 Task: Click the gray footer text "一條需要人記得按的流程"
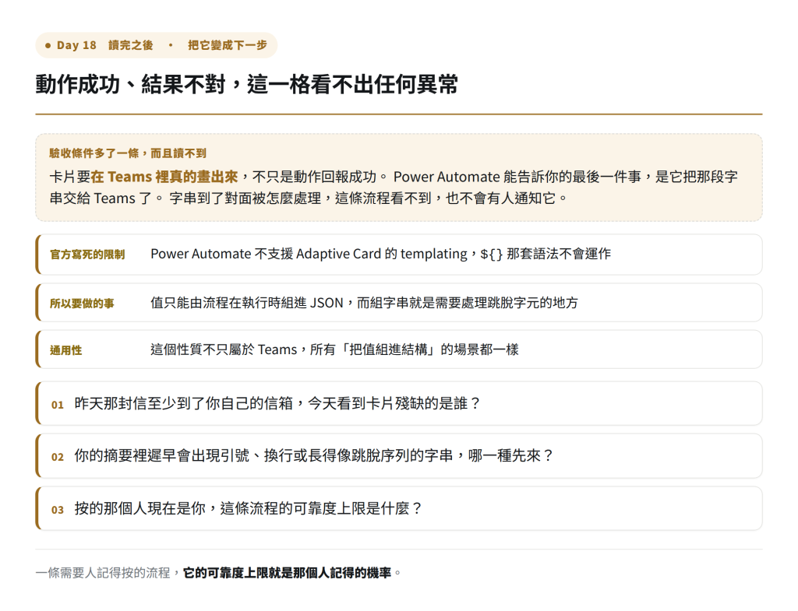103,573
